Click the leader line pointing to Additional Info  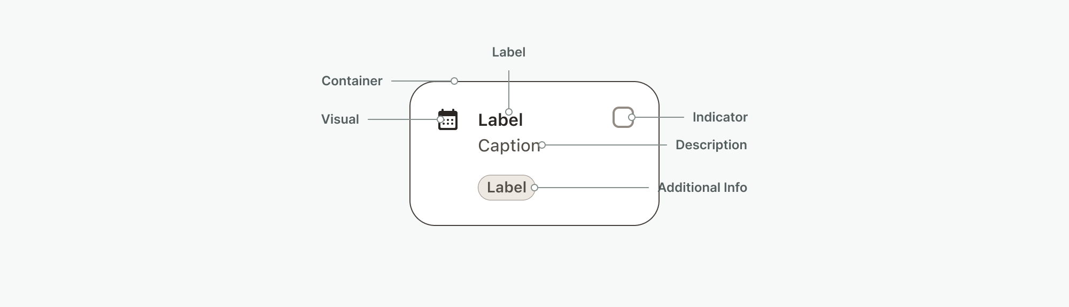pyautogui.click(x=593, y=188)
